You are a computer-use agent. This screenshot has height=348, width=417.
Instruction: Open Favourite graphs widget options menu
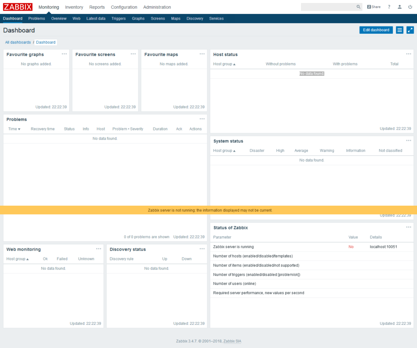(x=64, y=54)
